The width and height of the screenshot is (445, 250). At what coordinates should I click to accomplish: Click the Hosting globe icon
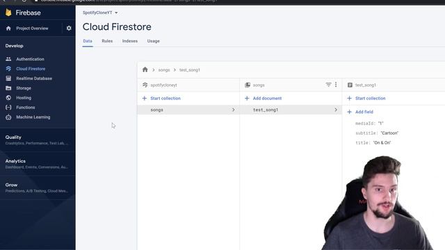tap(8, 98)
